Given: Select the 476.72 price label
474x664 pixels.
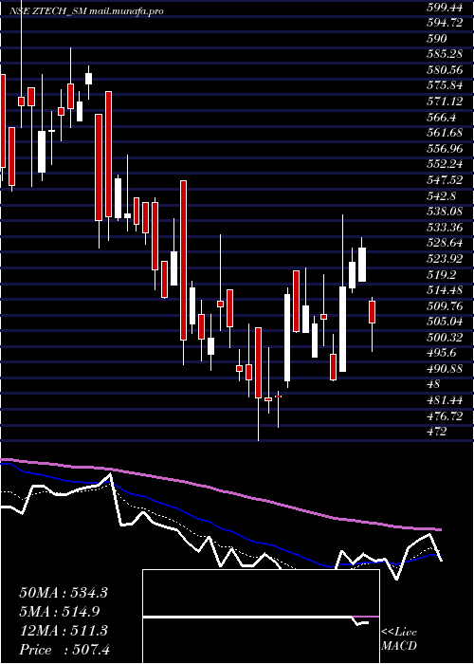Looking at the screenshot, I should (x=444, y=415).
